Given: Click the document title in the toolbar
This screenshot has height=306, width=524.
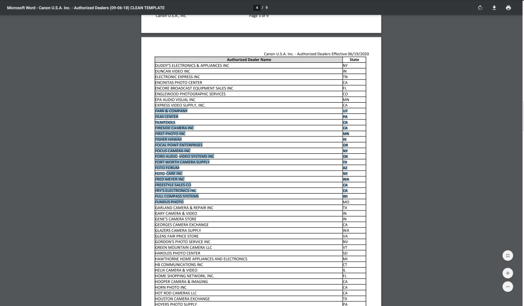Looking at the screenshot, I should pos(86,8).
